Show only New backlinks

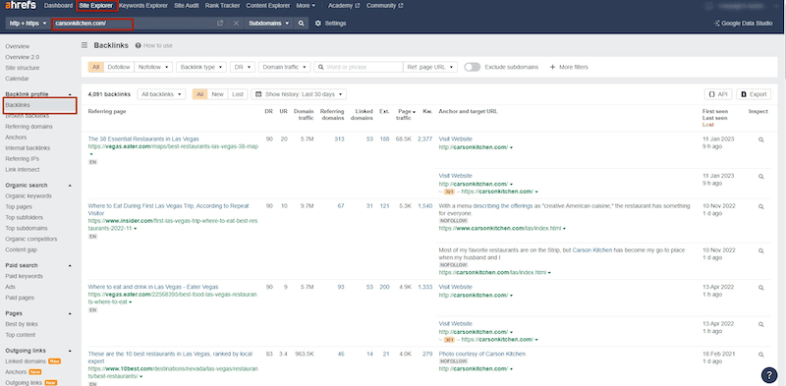(217, 94)
